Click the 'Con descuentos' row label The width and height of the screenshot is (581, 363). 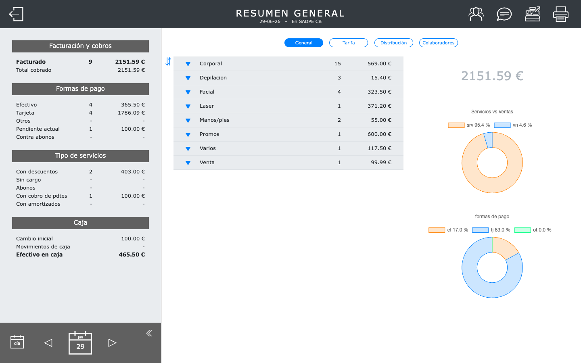tap(37, 171)
